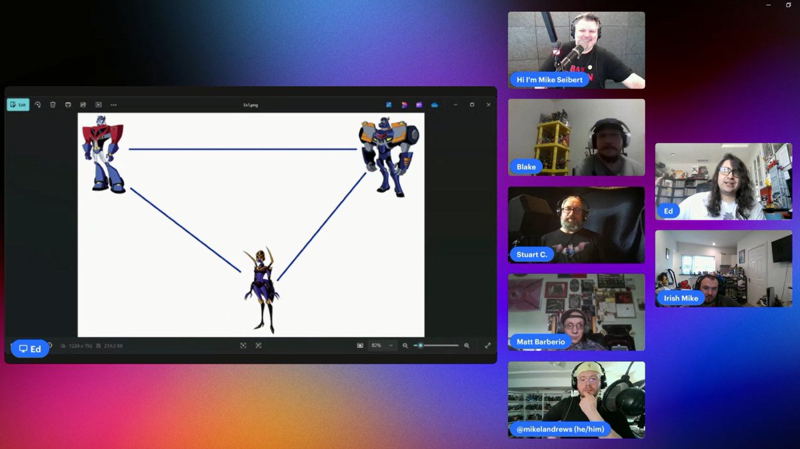This screenshot has width=800, height=449.
Task: Delete the image with the trash icon
Action: [53, 105]
